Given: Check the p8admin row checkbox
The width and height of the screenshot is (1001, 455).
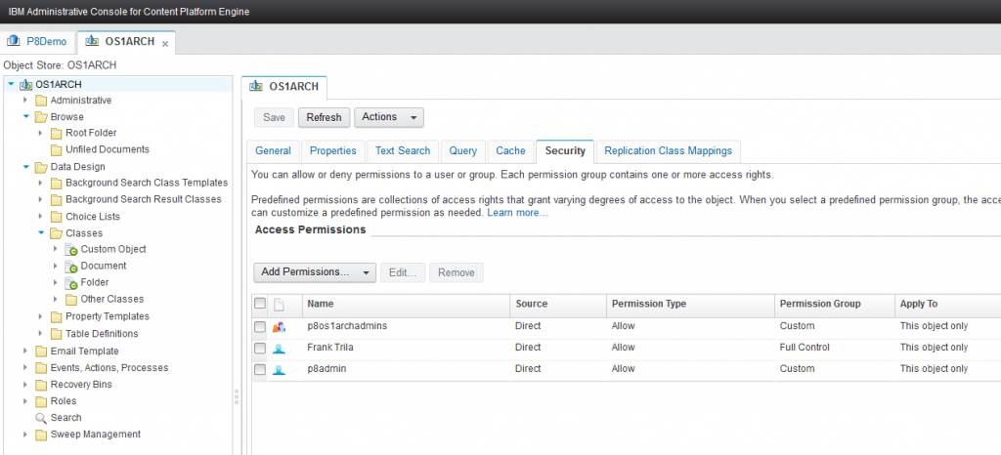Looking at the screenshot, I should 260,369.
